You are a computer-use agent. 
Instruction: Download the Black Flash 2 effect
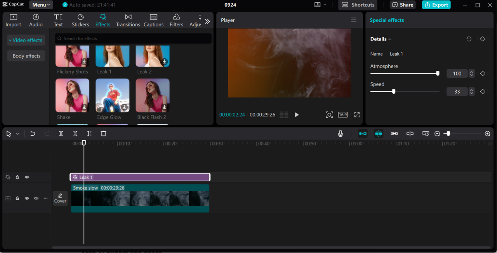tap(164, 107)
